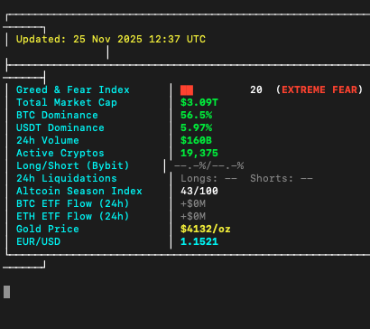The width and height of the screenshot is (370, 329).
Task: Click the BTC ETF Flow (24h) label
Action: click(73, 203)
